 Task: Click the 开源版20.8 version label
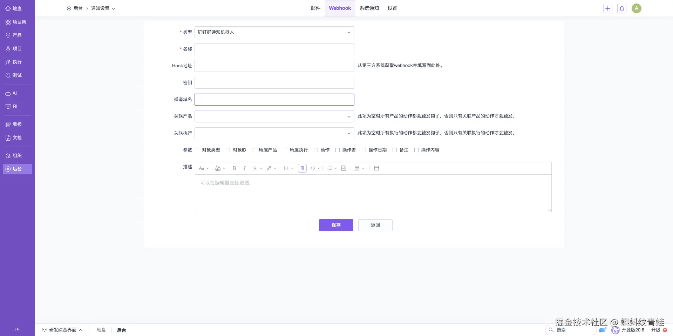coord(633,330)
